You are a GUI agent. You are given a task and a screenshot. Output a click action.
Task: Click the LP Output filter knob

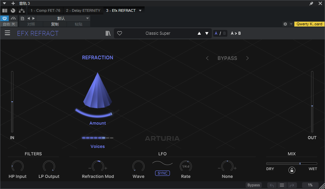pos(49,166)
